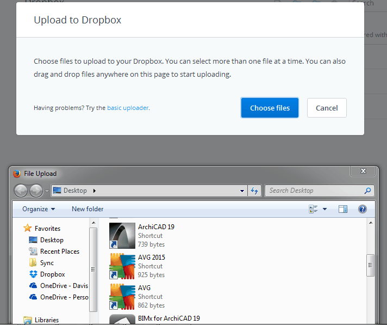Click the Dropbox logo icon in sidebar
Image resolution: width=387 pixels, height=325 pixels.
tap(33, 274)
